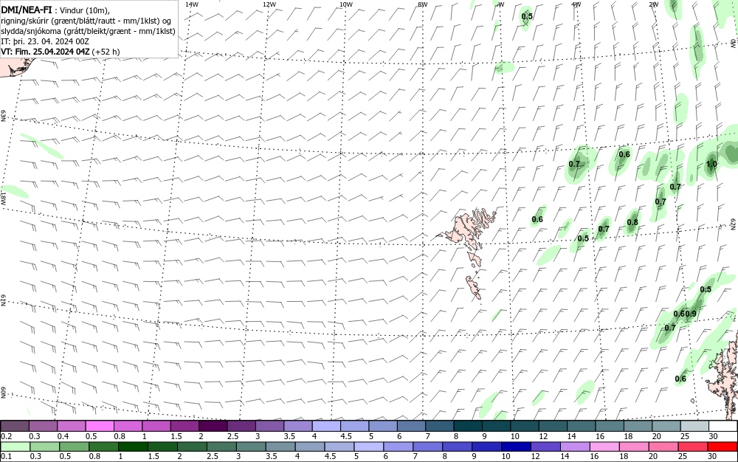Click the pale green lower swatch starting at 0.1

click(x=15, y=447)
